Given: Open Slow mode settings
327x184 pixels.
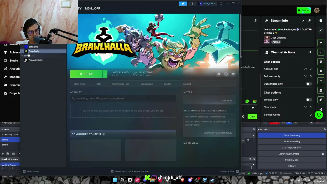Looking at the screenshot, I should [288, 107].
